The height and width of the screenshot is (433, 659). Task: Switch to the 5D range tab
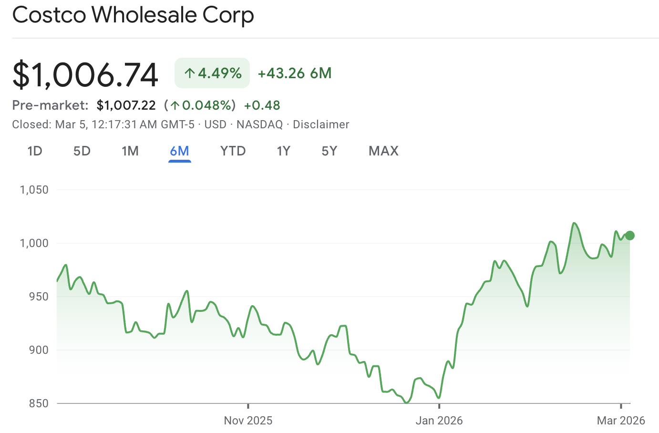pyautogui.click(x=82, y=151)
